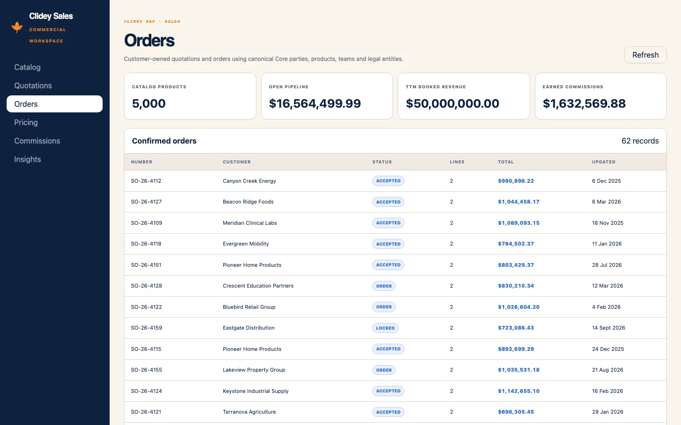Screen dimensions: 681x425
Task: Open the $990,896.22 total link
Action: point(515,181)
